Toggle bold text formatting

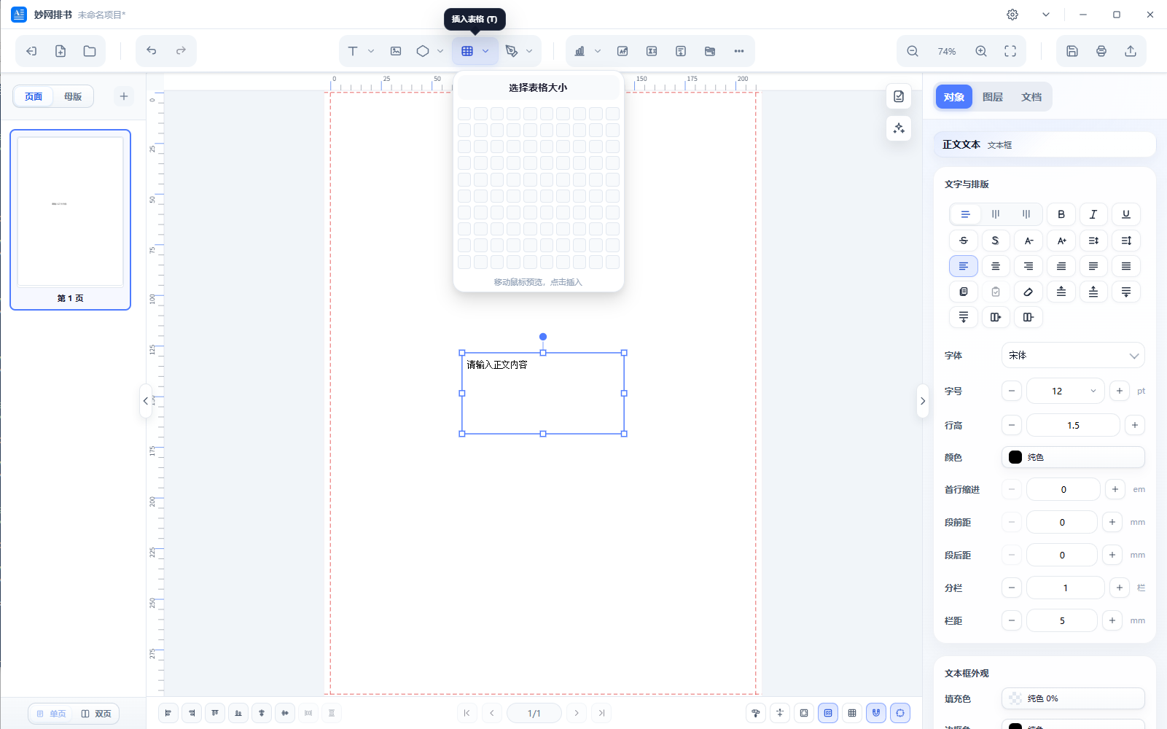(1061, 214)
